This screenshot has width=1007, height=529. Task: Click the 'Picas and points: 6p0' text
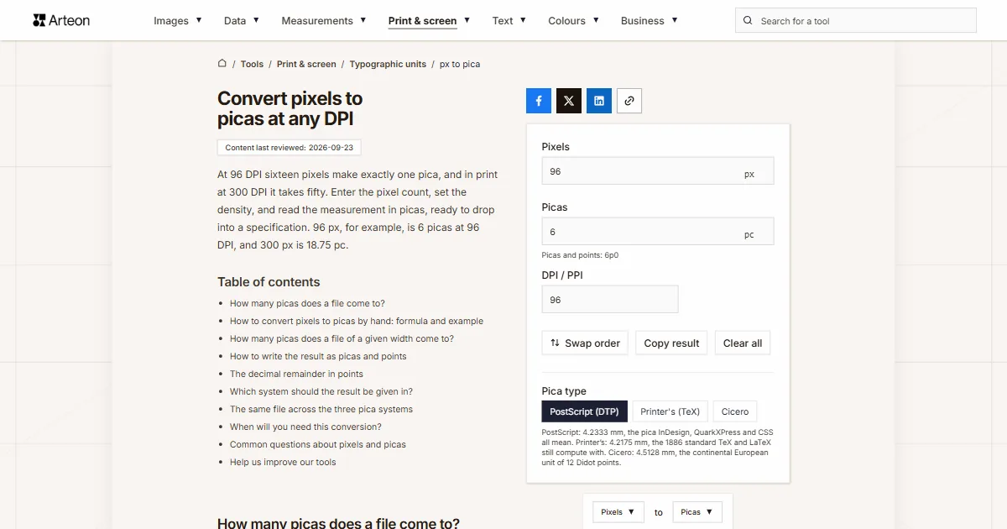tap(580, 254)
